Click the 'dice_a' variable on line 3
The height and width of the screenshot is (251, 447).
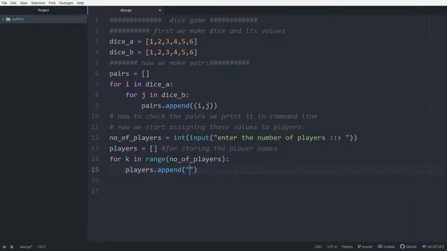(121, 42)
